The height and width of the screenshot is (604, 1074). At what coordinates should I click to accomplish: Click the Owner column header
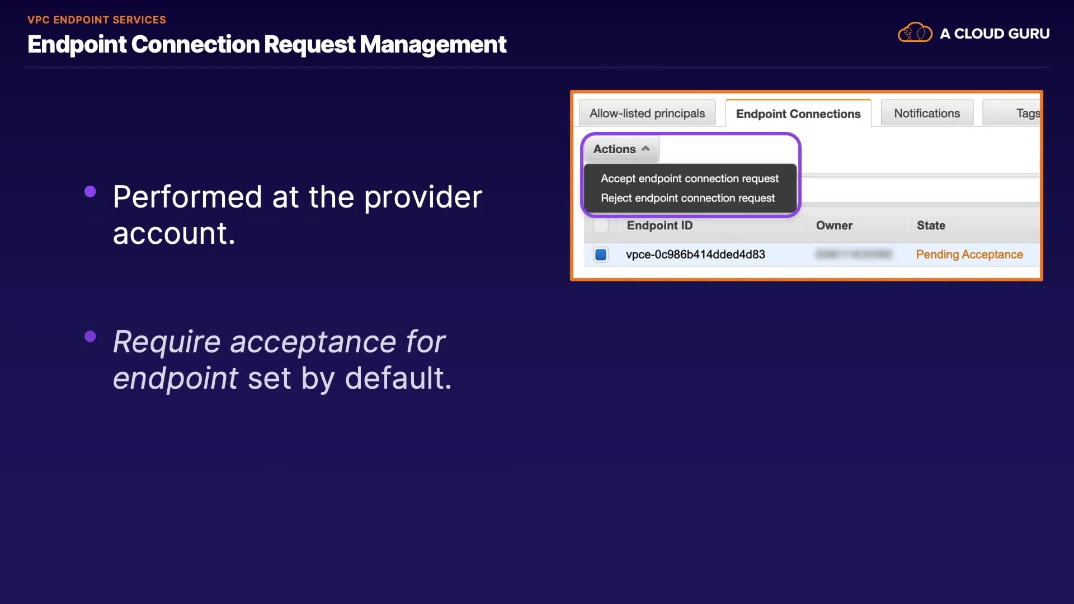833,225
